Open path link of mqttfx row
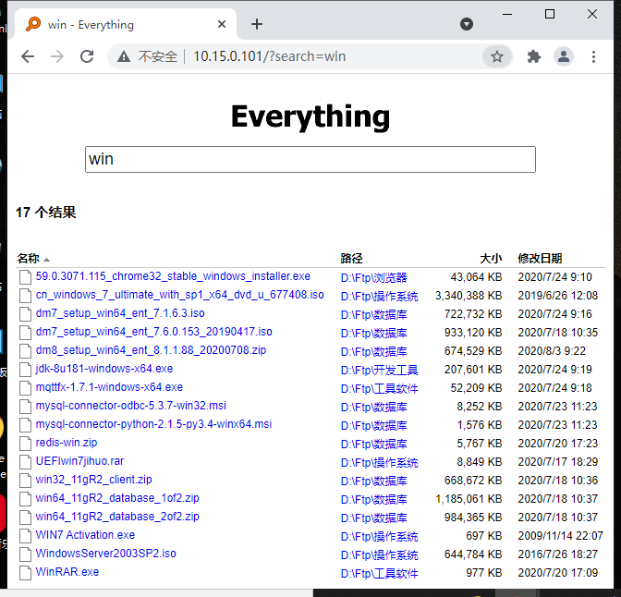Screen dimensions: 621x597 point(379,389)
